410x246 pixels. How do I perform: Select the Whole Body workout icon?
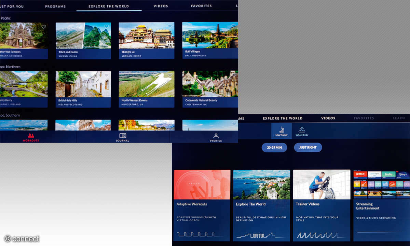[302, 129]
